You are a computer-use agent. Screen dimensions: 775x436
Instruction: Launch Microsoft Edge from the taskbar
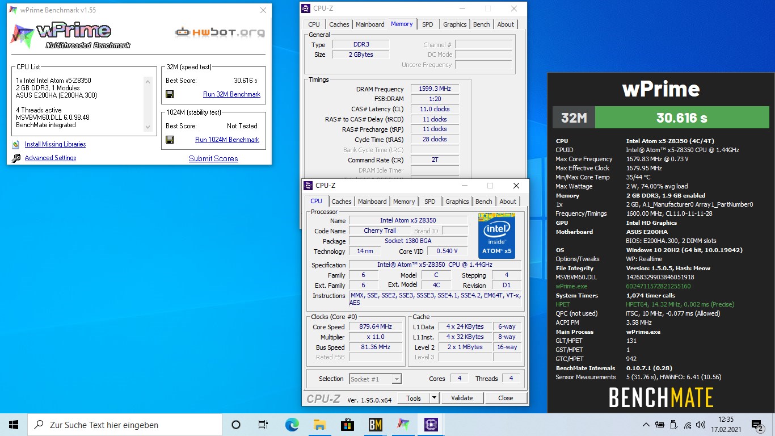[x=292, y=425]
